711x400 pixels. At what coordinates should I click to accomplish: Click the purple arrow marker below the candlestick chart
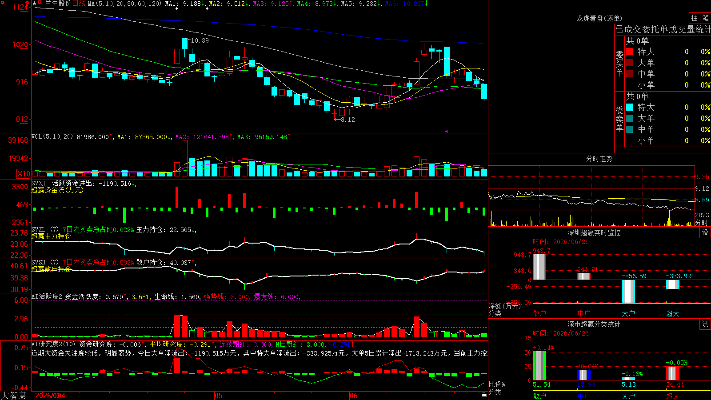pos(446,131)
